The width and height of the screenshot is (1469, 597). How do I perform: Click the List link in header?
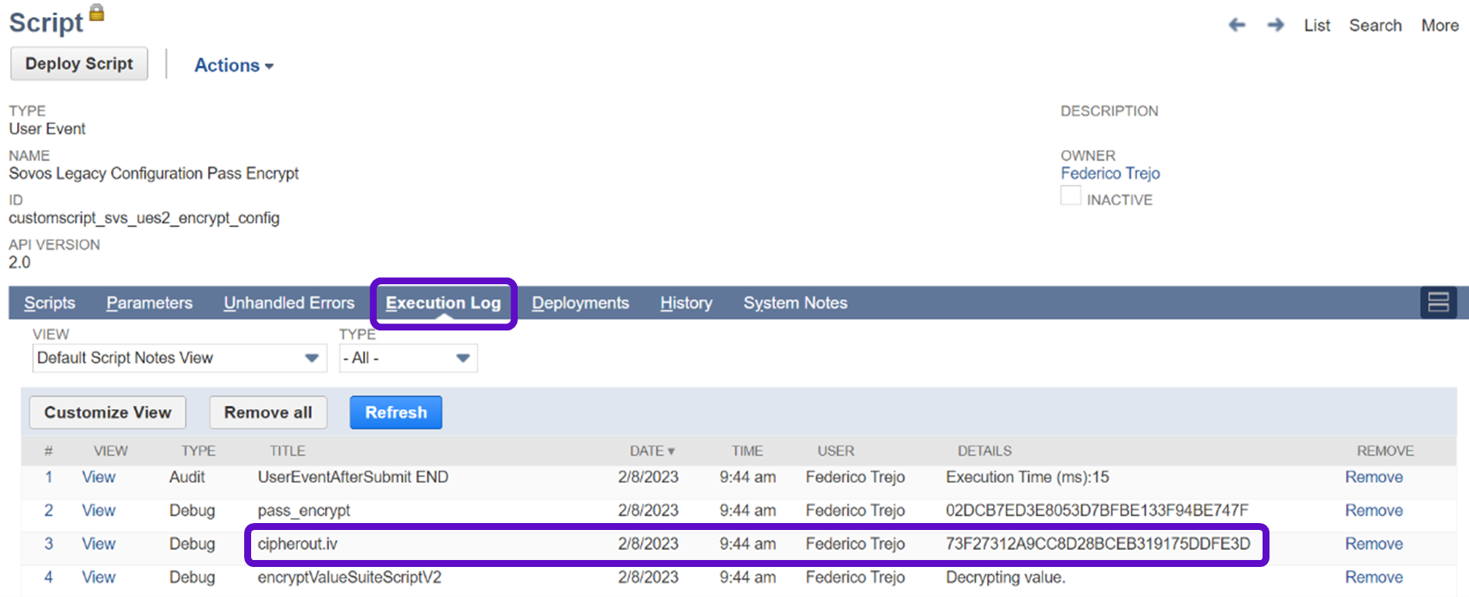1316,25
